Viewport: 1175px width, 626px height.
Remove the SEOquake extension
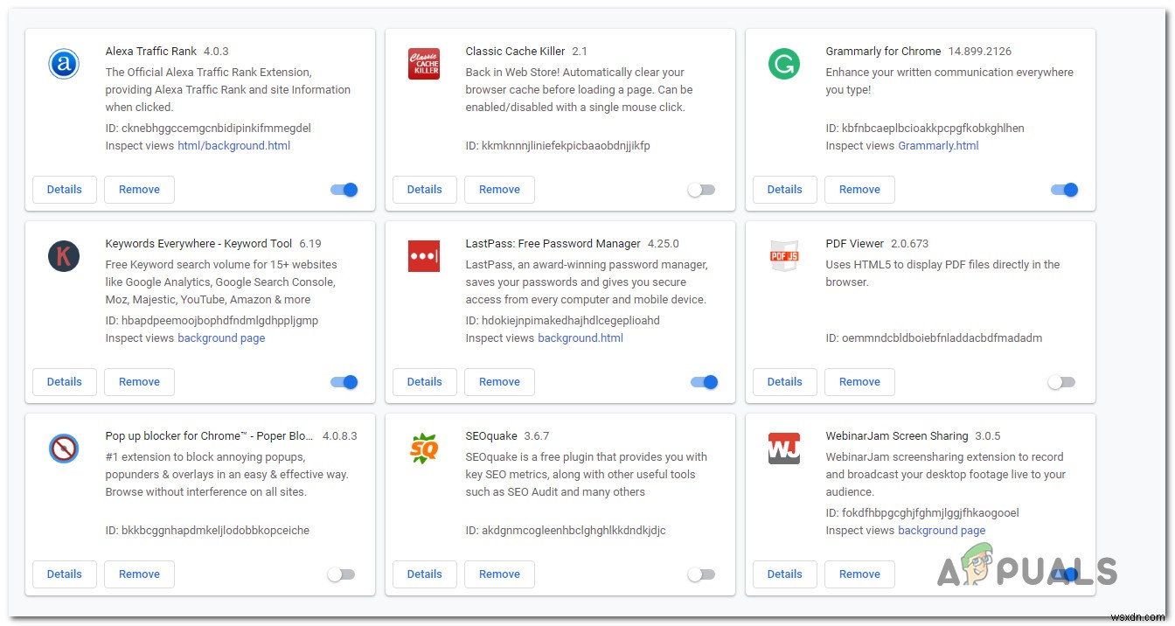(499, 574)
